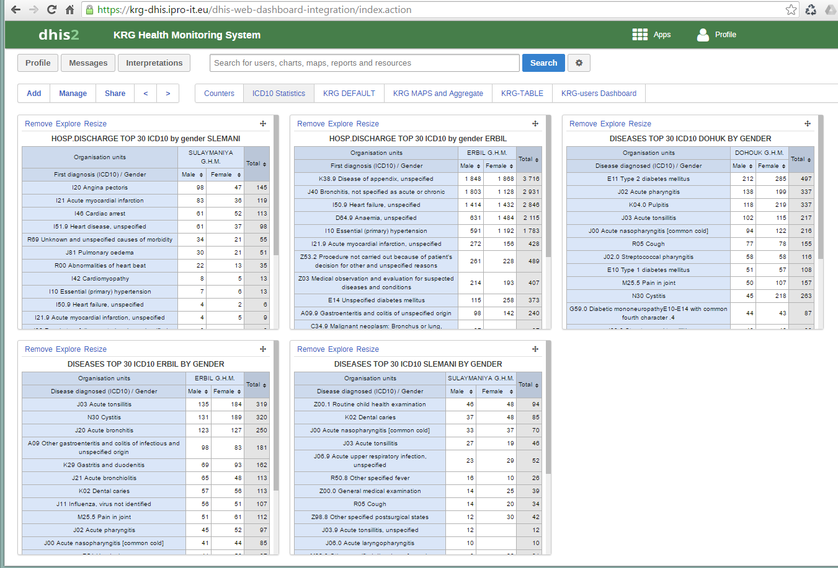Sort Total column in DOHUK diseases table
This screenshot has height=568, width=838.
tap(801, 159)
